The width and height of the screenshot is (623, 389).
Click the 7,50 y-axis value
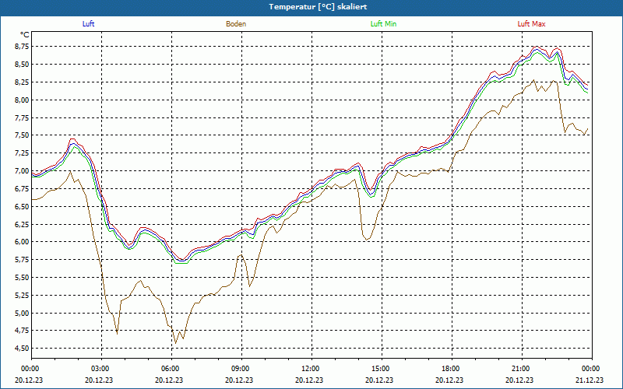[x=21, y=135]
